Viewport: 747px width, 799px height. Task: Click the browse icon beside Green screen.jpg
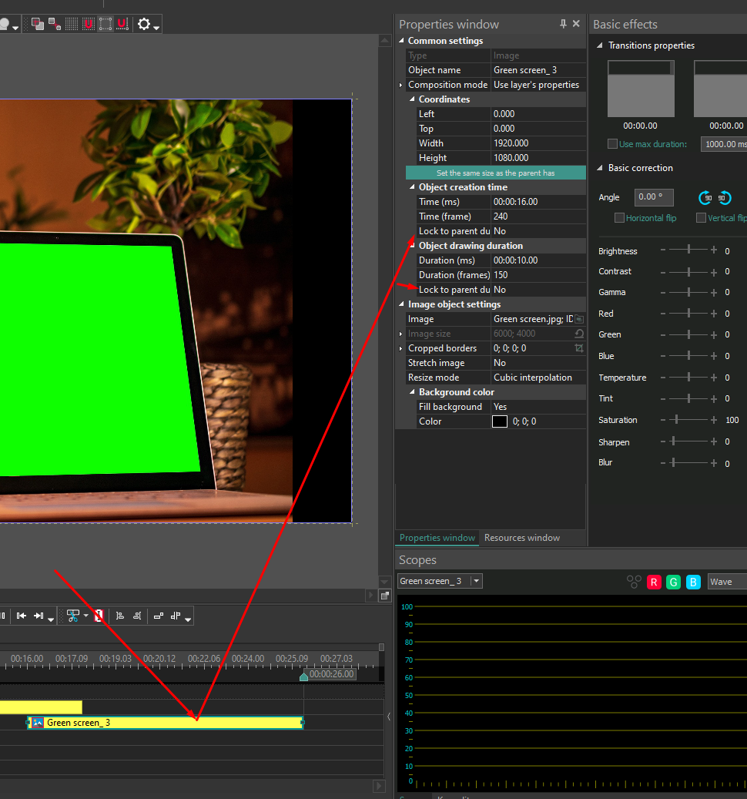pos(579,319)
